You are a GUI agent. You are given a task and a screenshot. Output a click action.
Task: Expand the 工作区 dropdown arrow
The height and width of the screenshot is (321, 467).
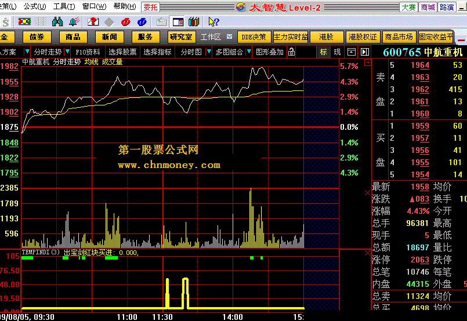click(x=229, y=37)
